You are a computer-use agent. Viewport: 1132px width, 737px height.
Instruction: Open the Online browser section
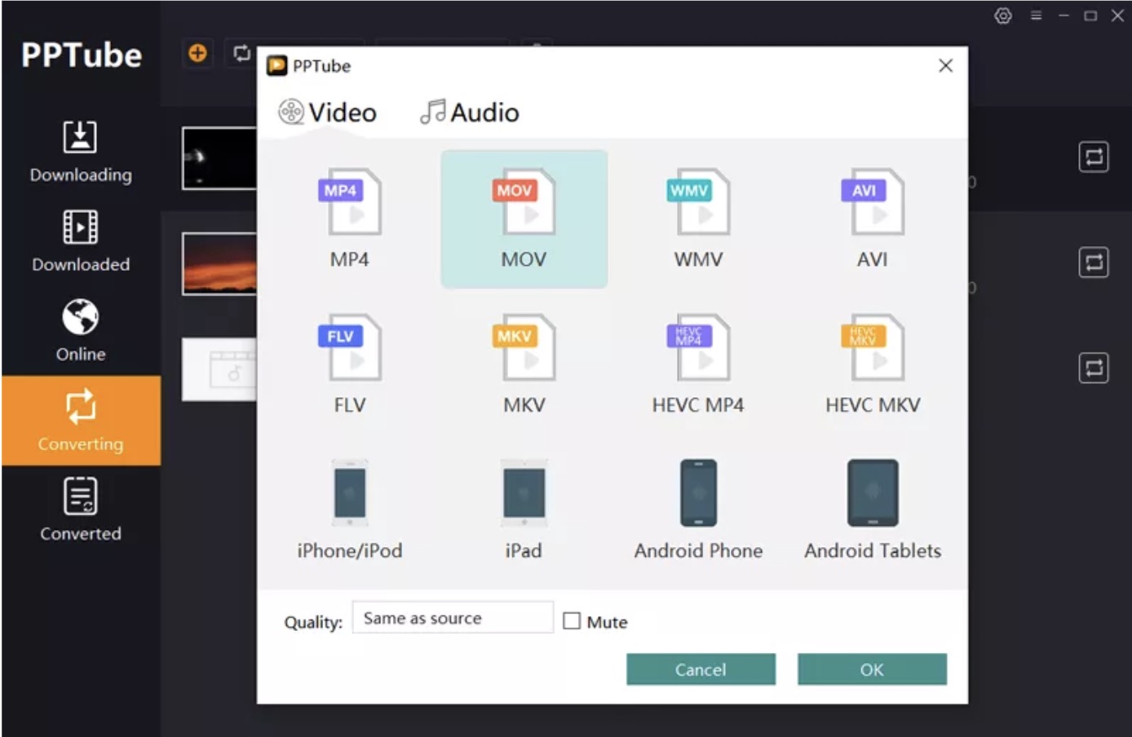pos(81,331)
